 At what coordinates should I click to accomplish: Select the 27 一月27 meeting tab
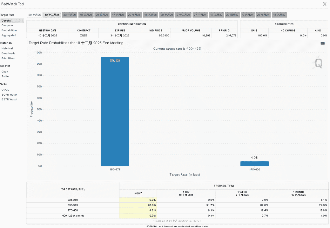(x=200, y=15)
